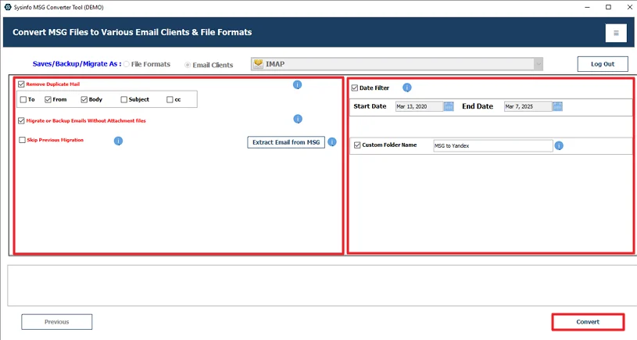The width and height of the screenshot is (637, 340).
Task: Toggle Migrate or Backup Emails Without Attachment files
Action: tap(21, 120)
